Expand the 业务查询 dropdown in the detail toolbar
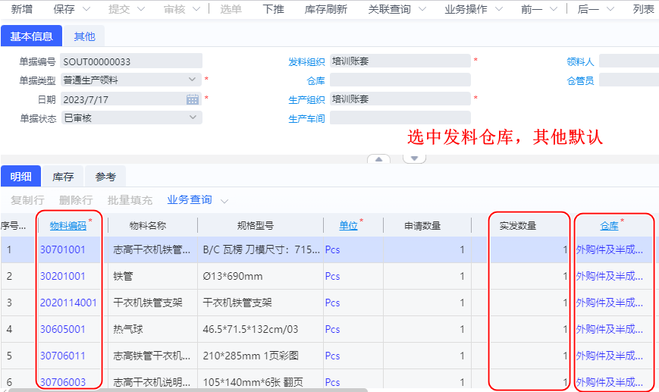This screenshot has height=392, width=659. pyautogui.click(x=224, y=201)
